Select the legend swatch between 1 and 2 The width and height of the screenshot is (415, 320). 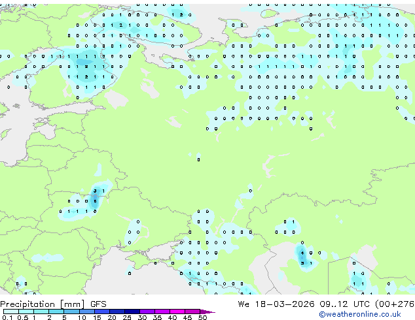click(41, 312)
